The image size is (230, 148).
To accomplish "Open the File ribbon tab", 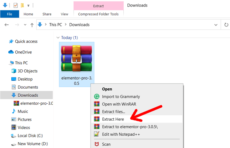I will tap(9, 14).
